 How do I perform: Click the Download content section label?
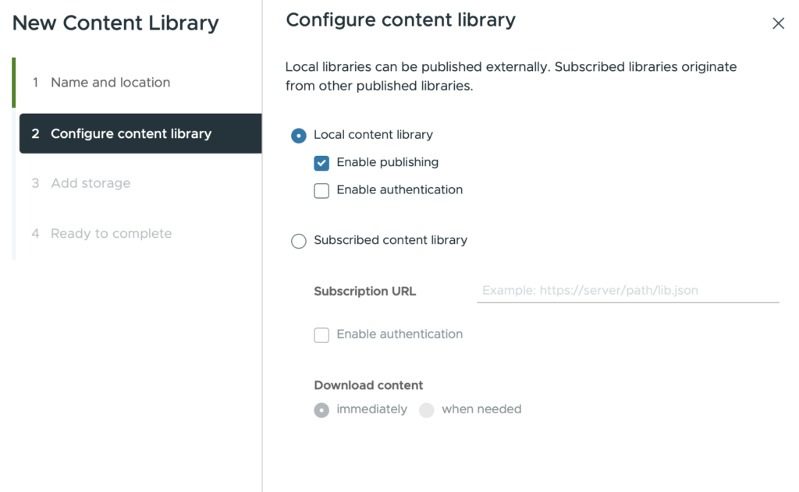(x=368, y=385)
